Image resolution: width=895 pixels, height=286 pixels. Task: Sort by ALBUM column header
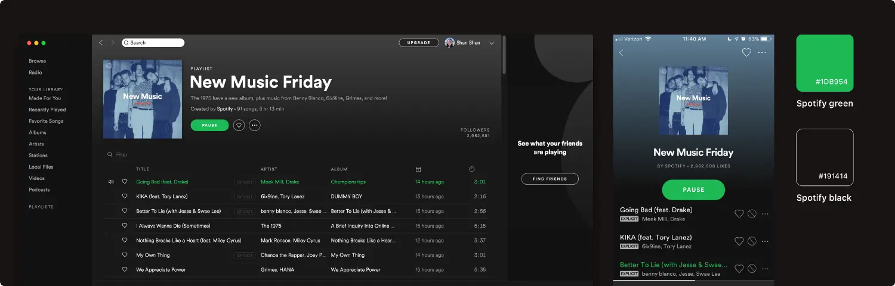coord(339,169)
